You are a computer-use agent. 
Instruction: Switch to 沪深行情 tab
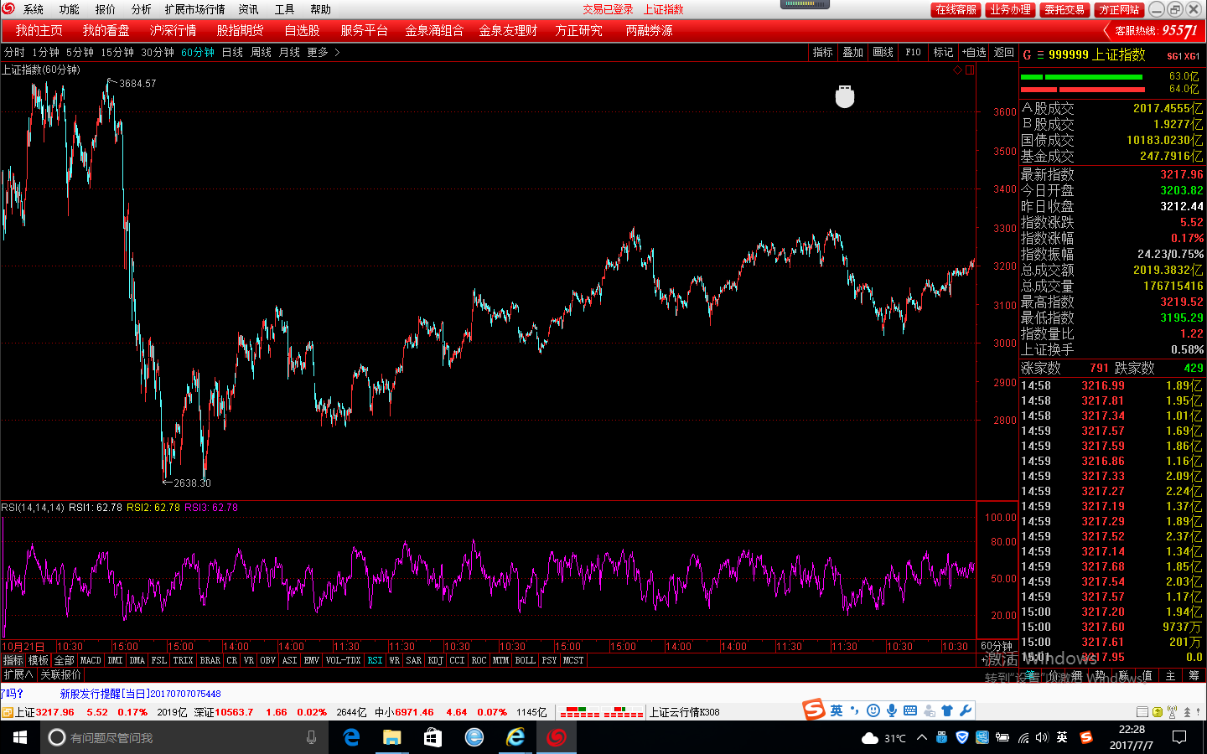pyautogui.click(x=174, y=30)
